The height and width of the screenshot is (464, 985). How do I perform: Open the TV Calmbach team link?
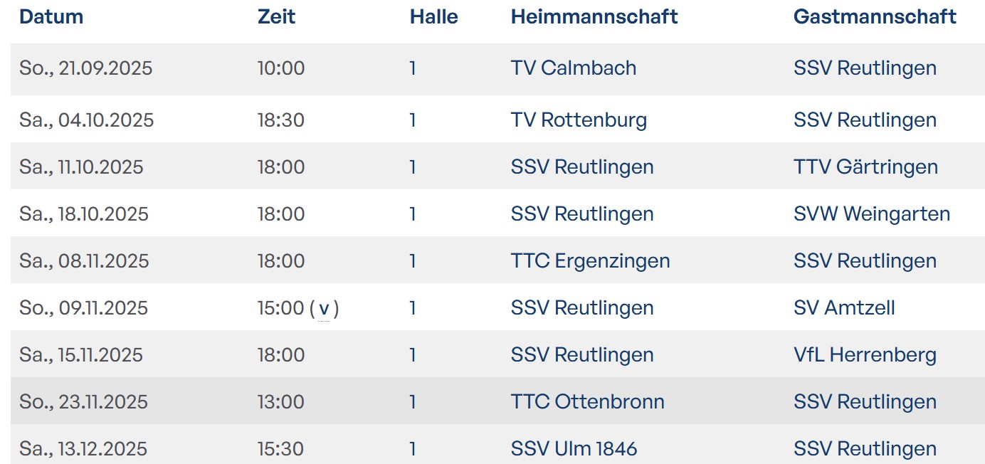(573, 68)
